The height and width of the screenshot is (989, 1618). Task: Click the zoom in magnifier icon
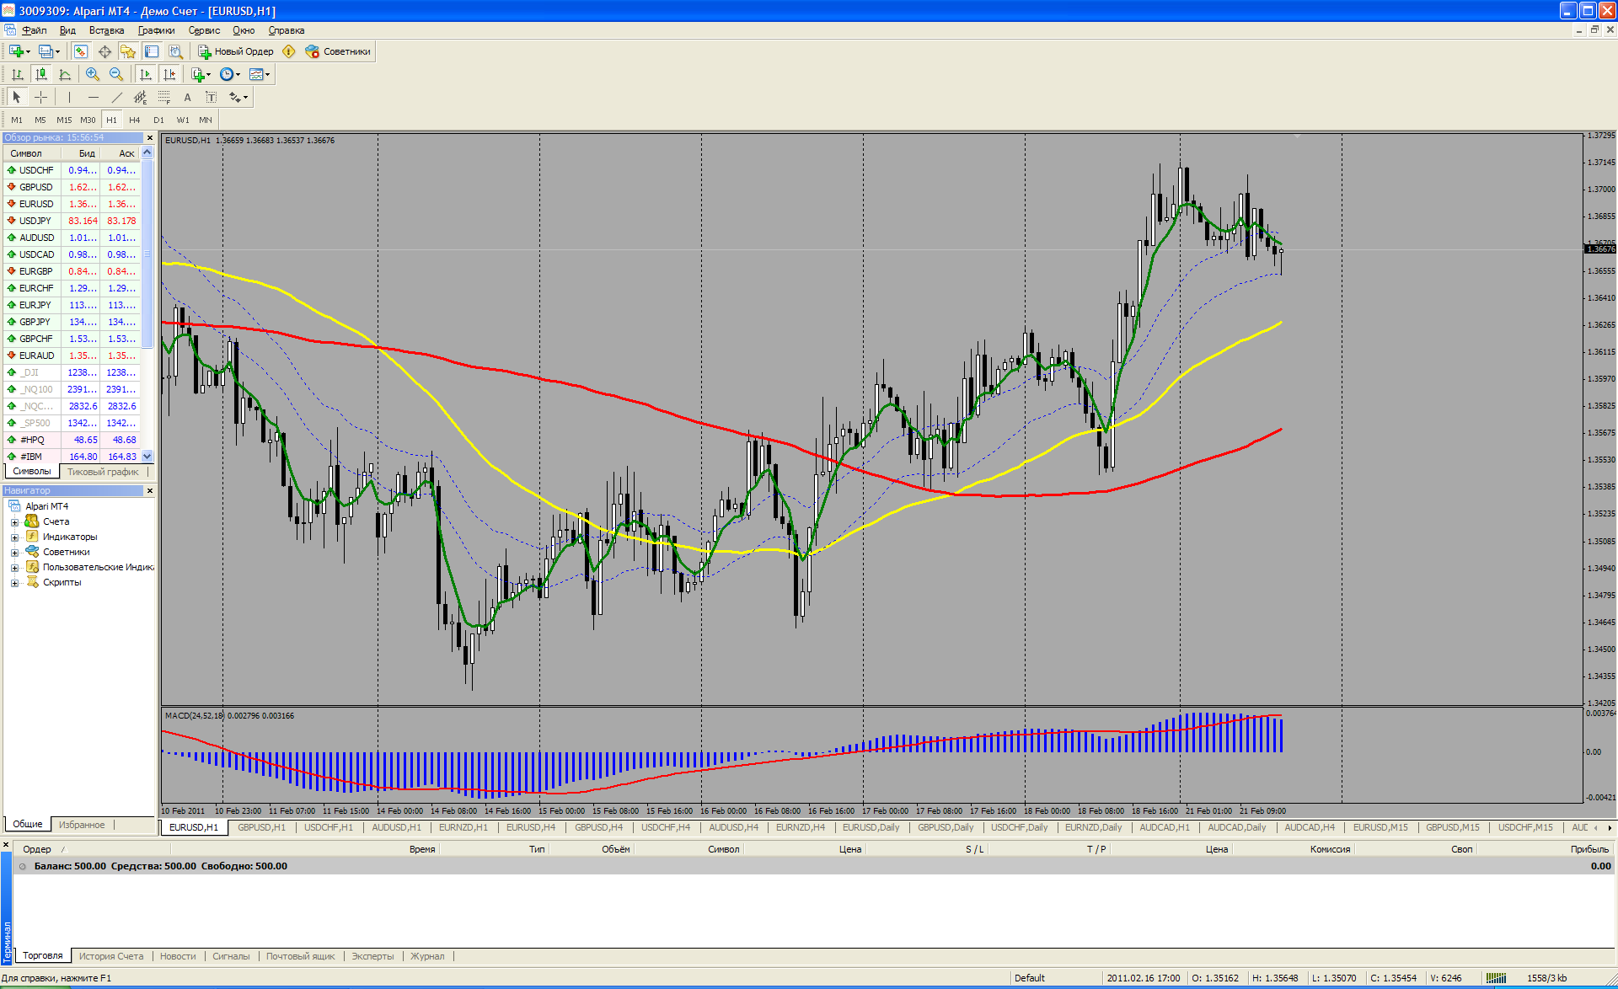[x=93, y=74]
